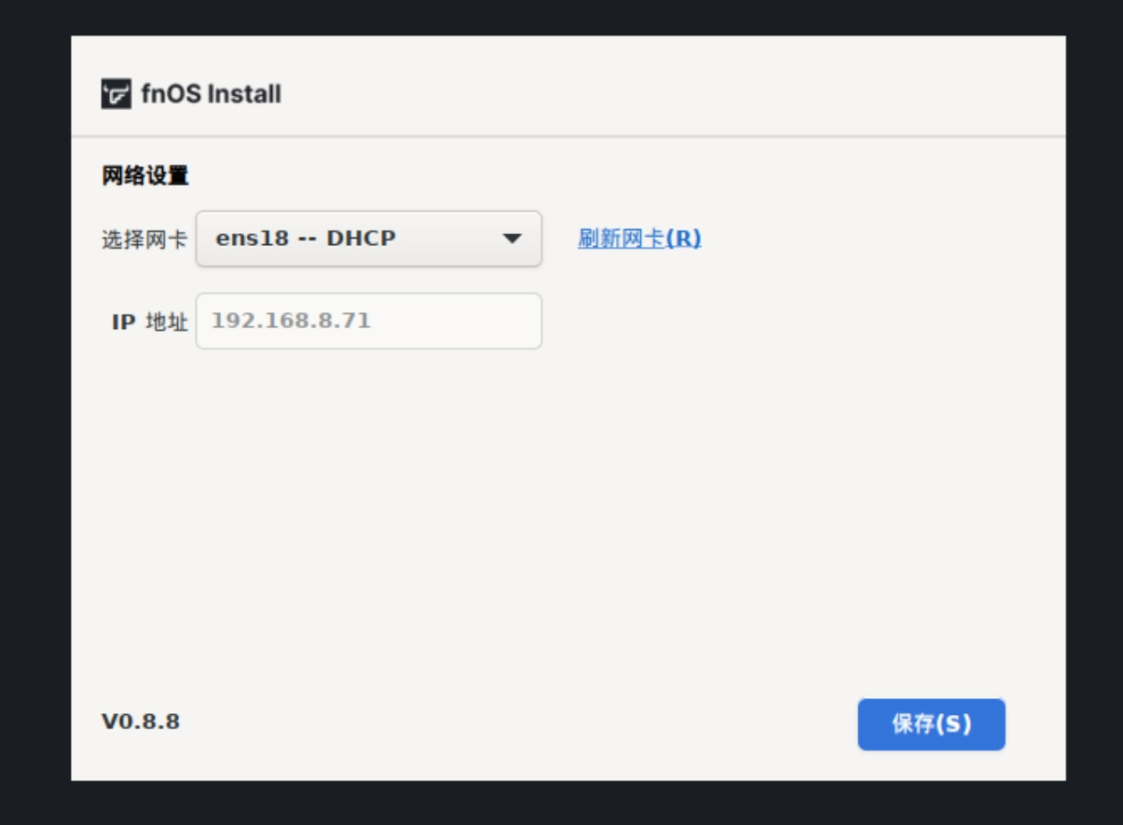Click the fnOS Install title text
Image resolution: width=1123 pixels, height=825 pixels.
point(211,94)
